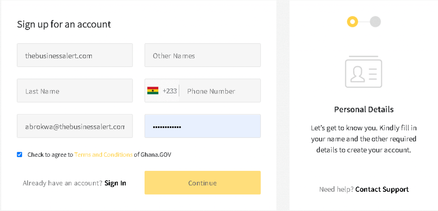Open the Contact Support link
Screen dimensions: 438x211
[382, 189]
